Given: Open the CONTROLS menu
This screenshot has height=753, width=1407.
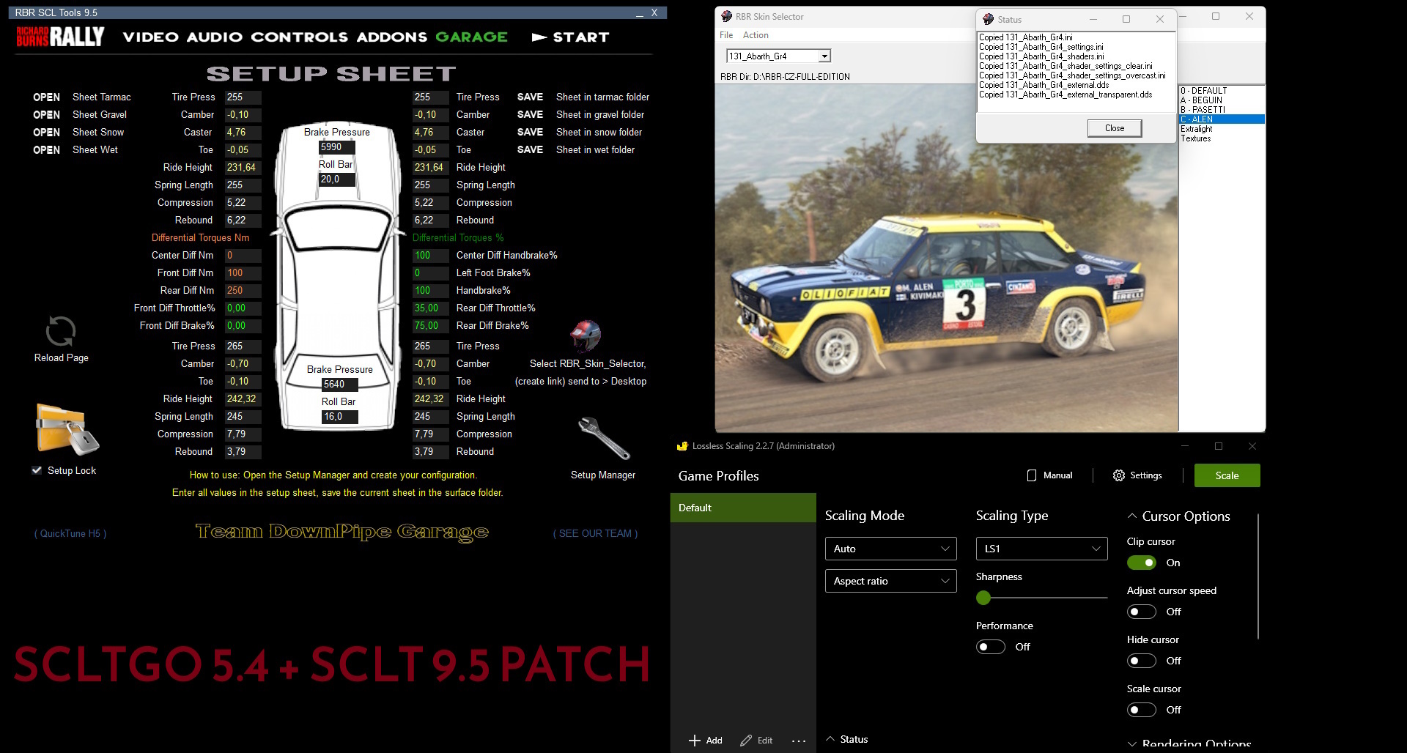Looking at the screenshot, I should (299, 37).
